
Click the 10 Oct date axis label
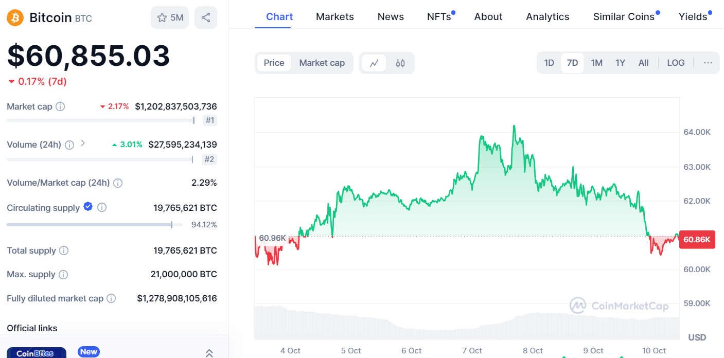pos(654,351)
